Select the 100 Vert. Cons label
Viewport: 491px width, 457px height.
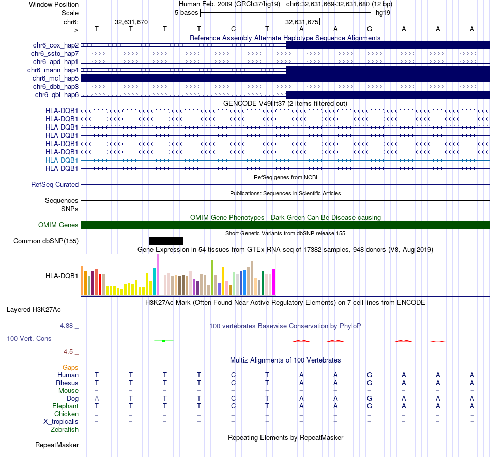(x=29, y=338)
